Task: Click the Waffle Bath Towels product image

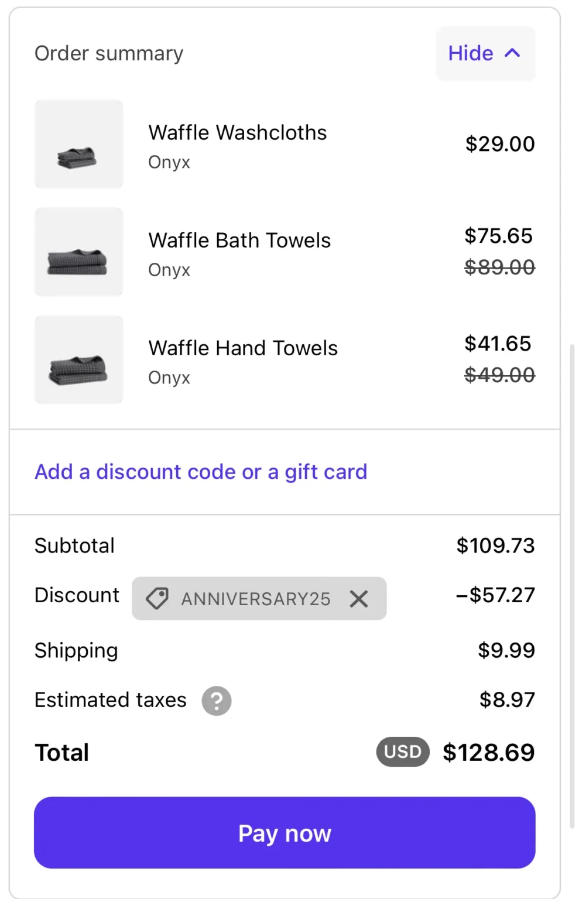Action: tap(79, 252)
